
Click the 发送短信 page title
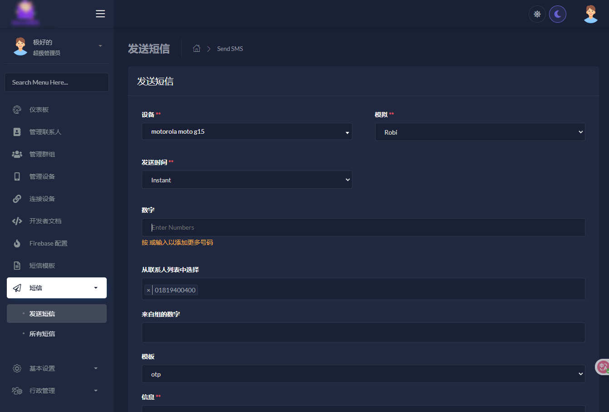[149, 49]
